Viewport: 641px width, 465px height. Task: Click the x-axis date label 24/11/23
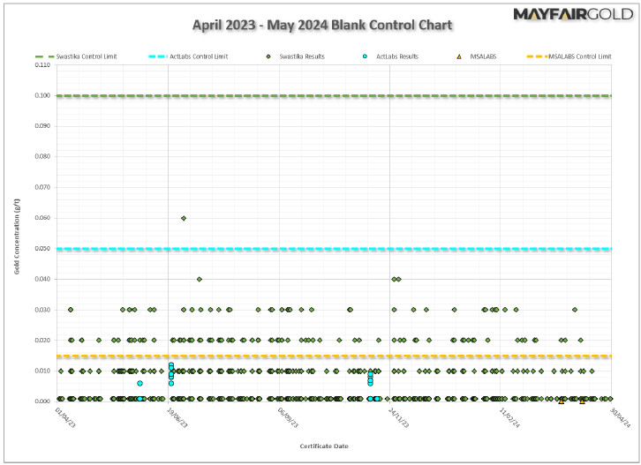(x=398, y=417)
